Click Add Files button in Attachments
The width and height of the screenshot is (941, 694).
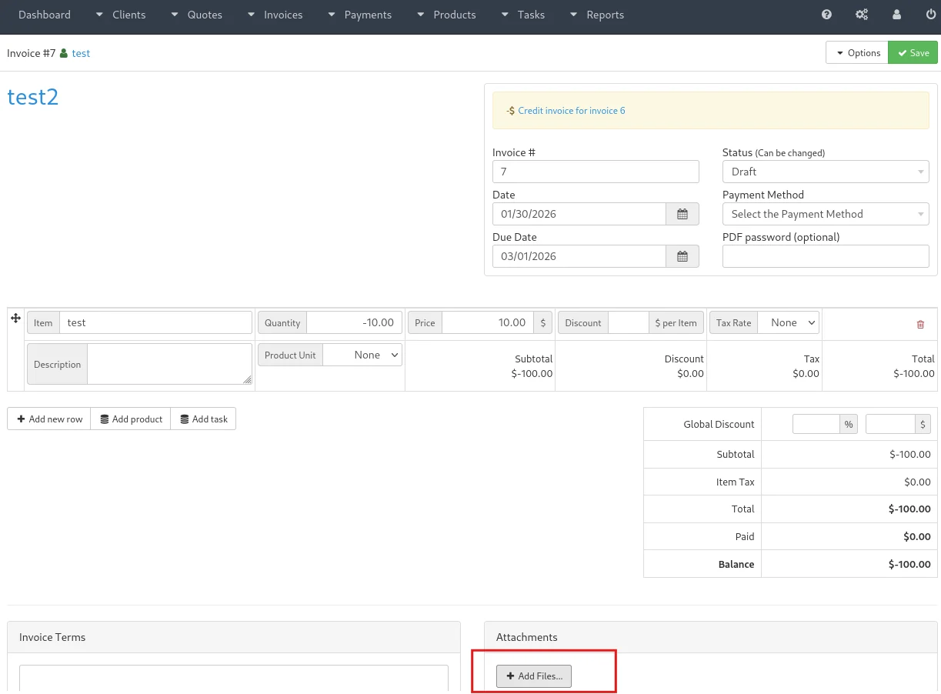[x=534, y=676]
